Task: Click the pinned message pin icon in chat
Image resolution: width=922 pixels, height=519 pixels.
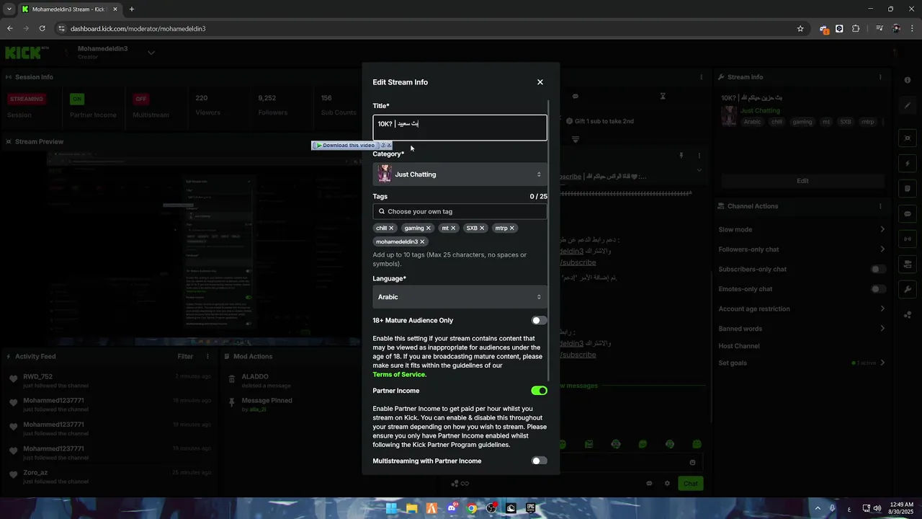Action: (x=681, y=155)
